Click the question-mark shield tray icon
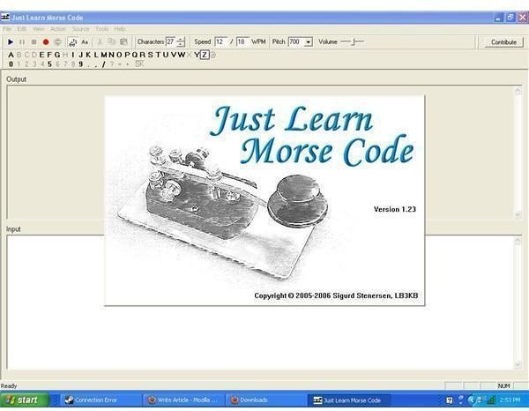This screenshot has height=411, width=529. (x=449, y=400)
